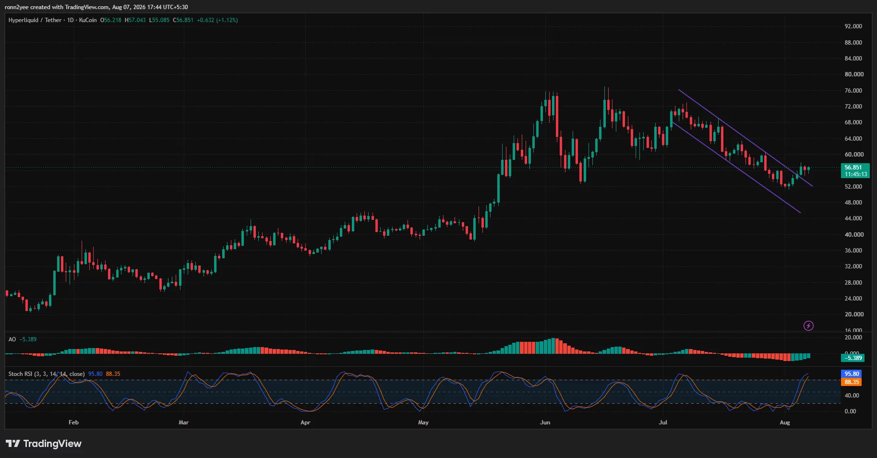Click the orange 88.35 axis value label
Image resolution: width=877 pixels, height=458 pixels.
[x=852, y=382]
